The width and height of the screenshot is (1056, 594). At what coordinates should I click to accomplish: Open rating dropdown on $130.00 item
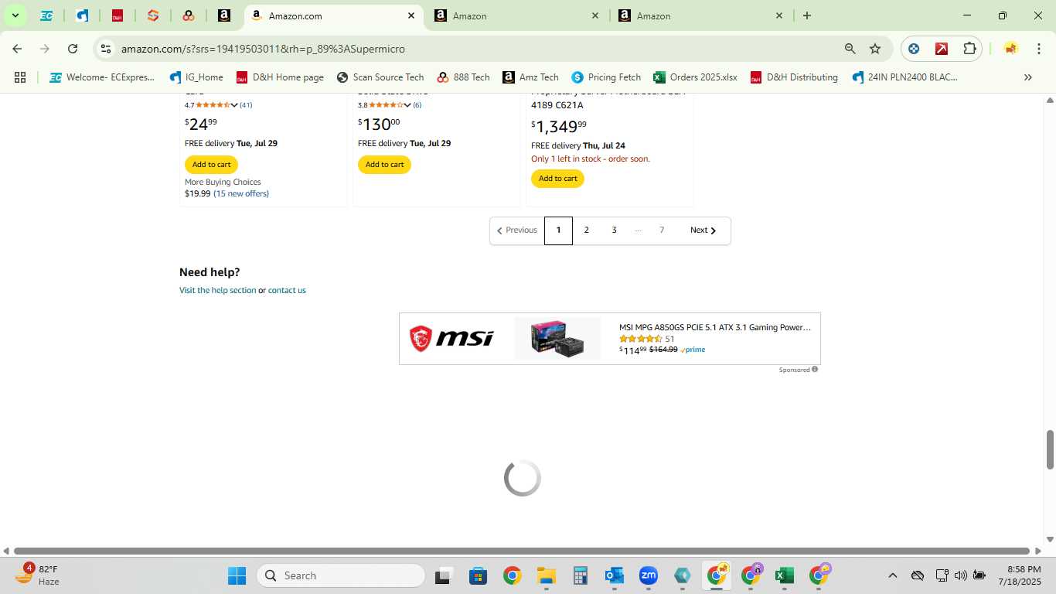point(407,105)
